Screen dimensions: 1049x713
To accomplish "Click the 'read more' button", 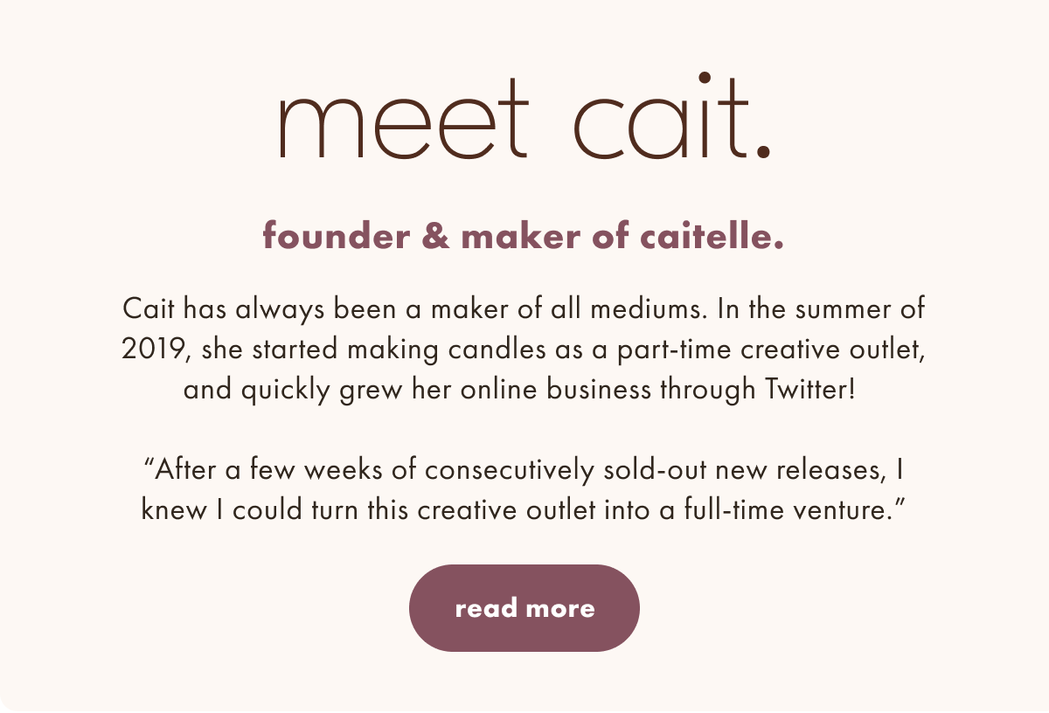I will tap(524, 608).
